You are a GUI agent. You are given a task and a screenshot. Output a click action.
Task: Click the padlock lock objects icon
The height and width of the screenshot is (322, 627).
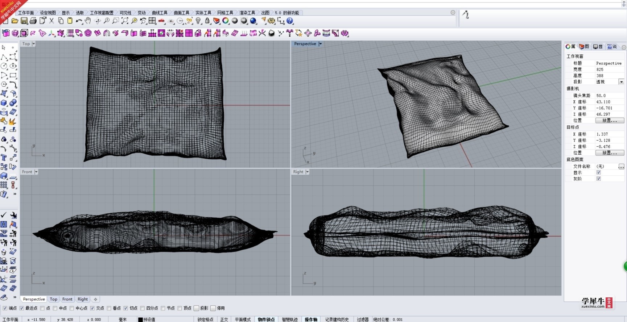207,21
